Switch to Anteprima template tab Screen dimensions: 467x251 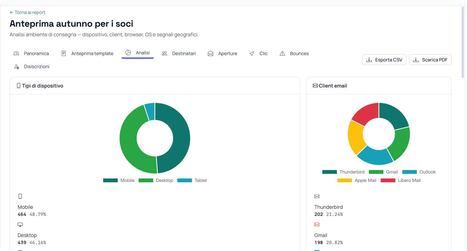87,53
